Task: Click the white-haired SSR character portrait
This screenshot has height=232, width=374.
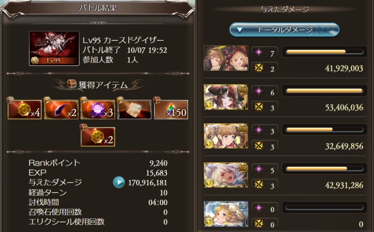Action: pyautogui.click(x=226, y=175)
